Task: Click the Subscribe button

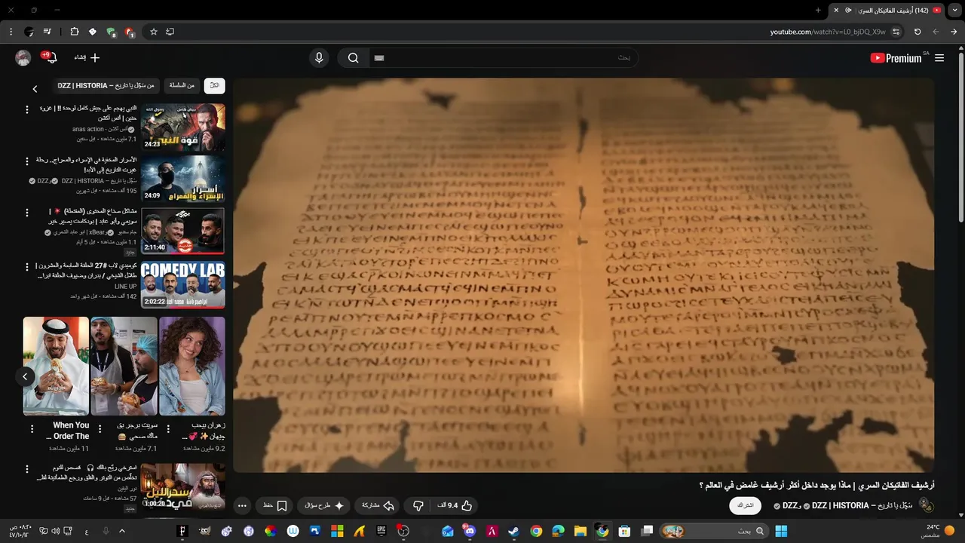Action: (745, 505)
